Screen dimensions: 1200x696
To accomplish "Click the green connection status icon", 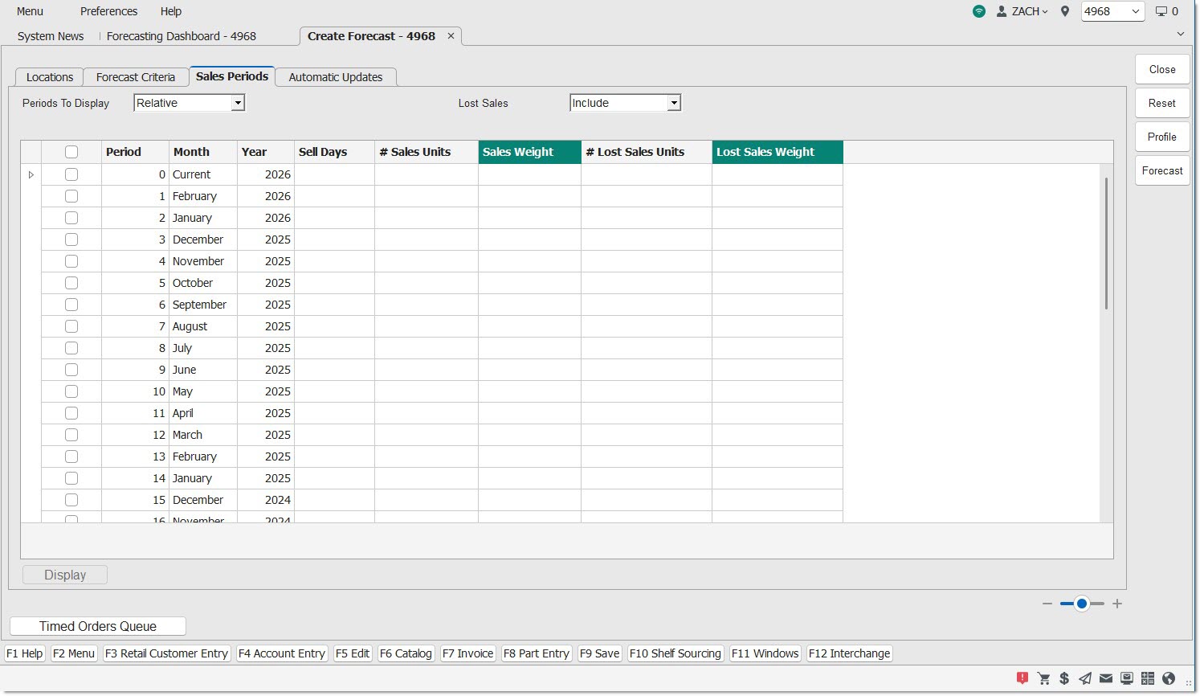I will pyautogui.click(x=978, y=11).
